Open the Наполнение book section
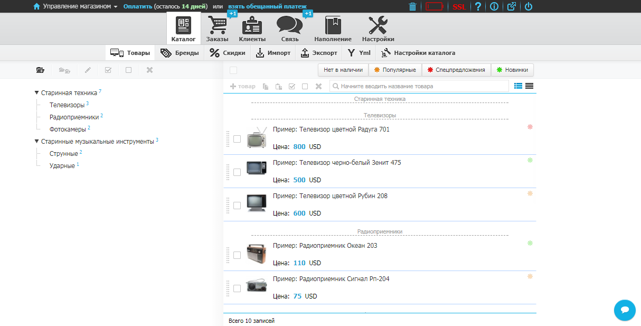641x326 pixels. click(x=333, y=29)
